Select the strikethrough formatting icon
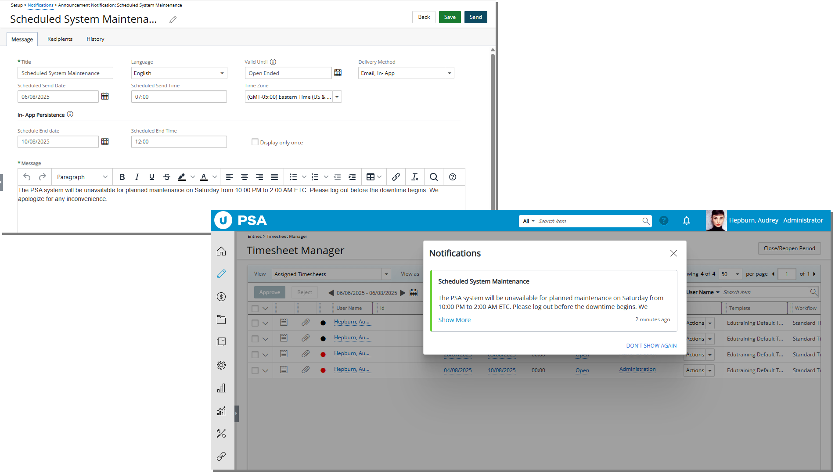Screen dimensions: 835x474 (x=167, y=177)
